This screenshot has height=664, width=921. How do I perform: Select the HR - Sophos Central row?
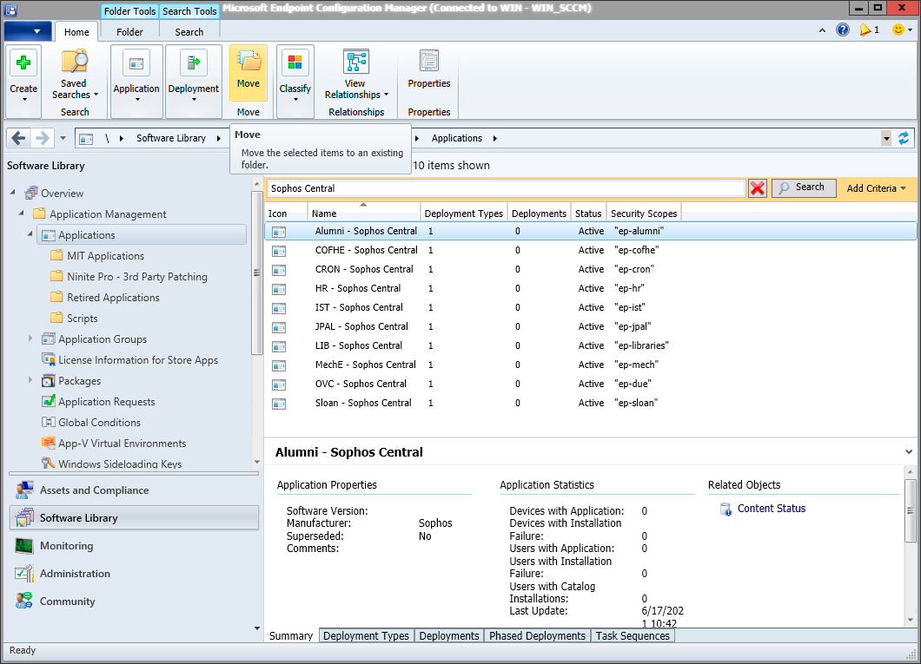[590, 288]
